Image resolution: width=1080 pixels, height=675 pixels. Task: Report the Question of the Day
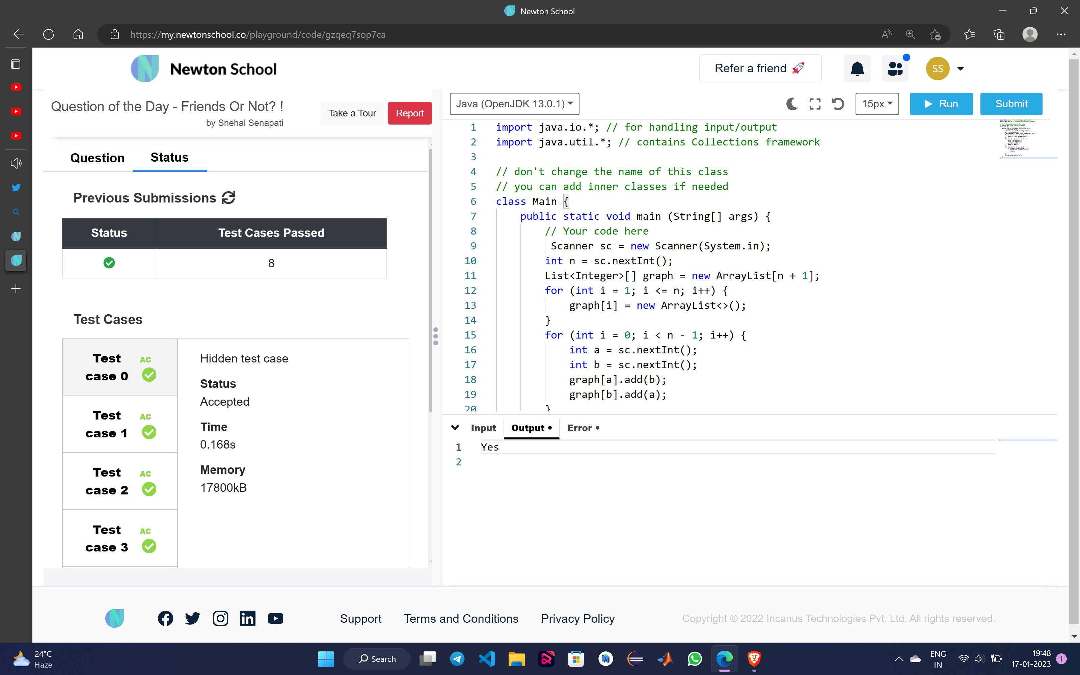click(409, 113)
